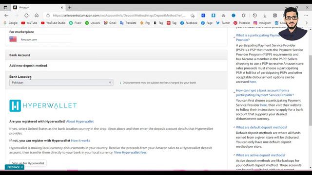Open the Translate bookmark
Screen dimensions: 312x175
click(x=128, y=23)
